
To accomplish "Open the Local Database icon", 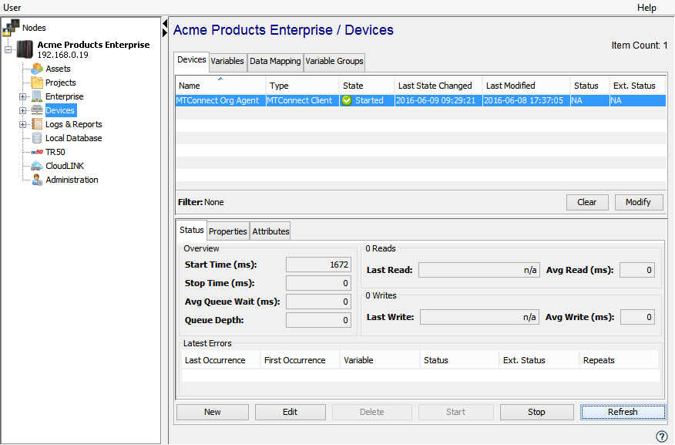I will [37, 138].
